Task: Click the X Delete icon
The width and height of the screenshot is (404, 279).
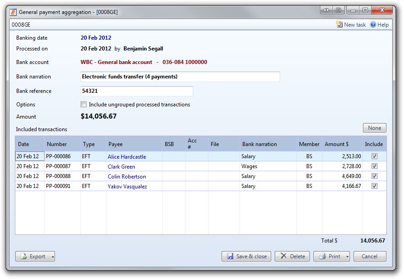Action: click(283, 256)
